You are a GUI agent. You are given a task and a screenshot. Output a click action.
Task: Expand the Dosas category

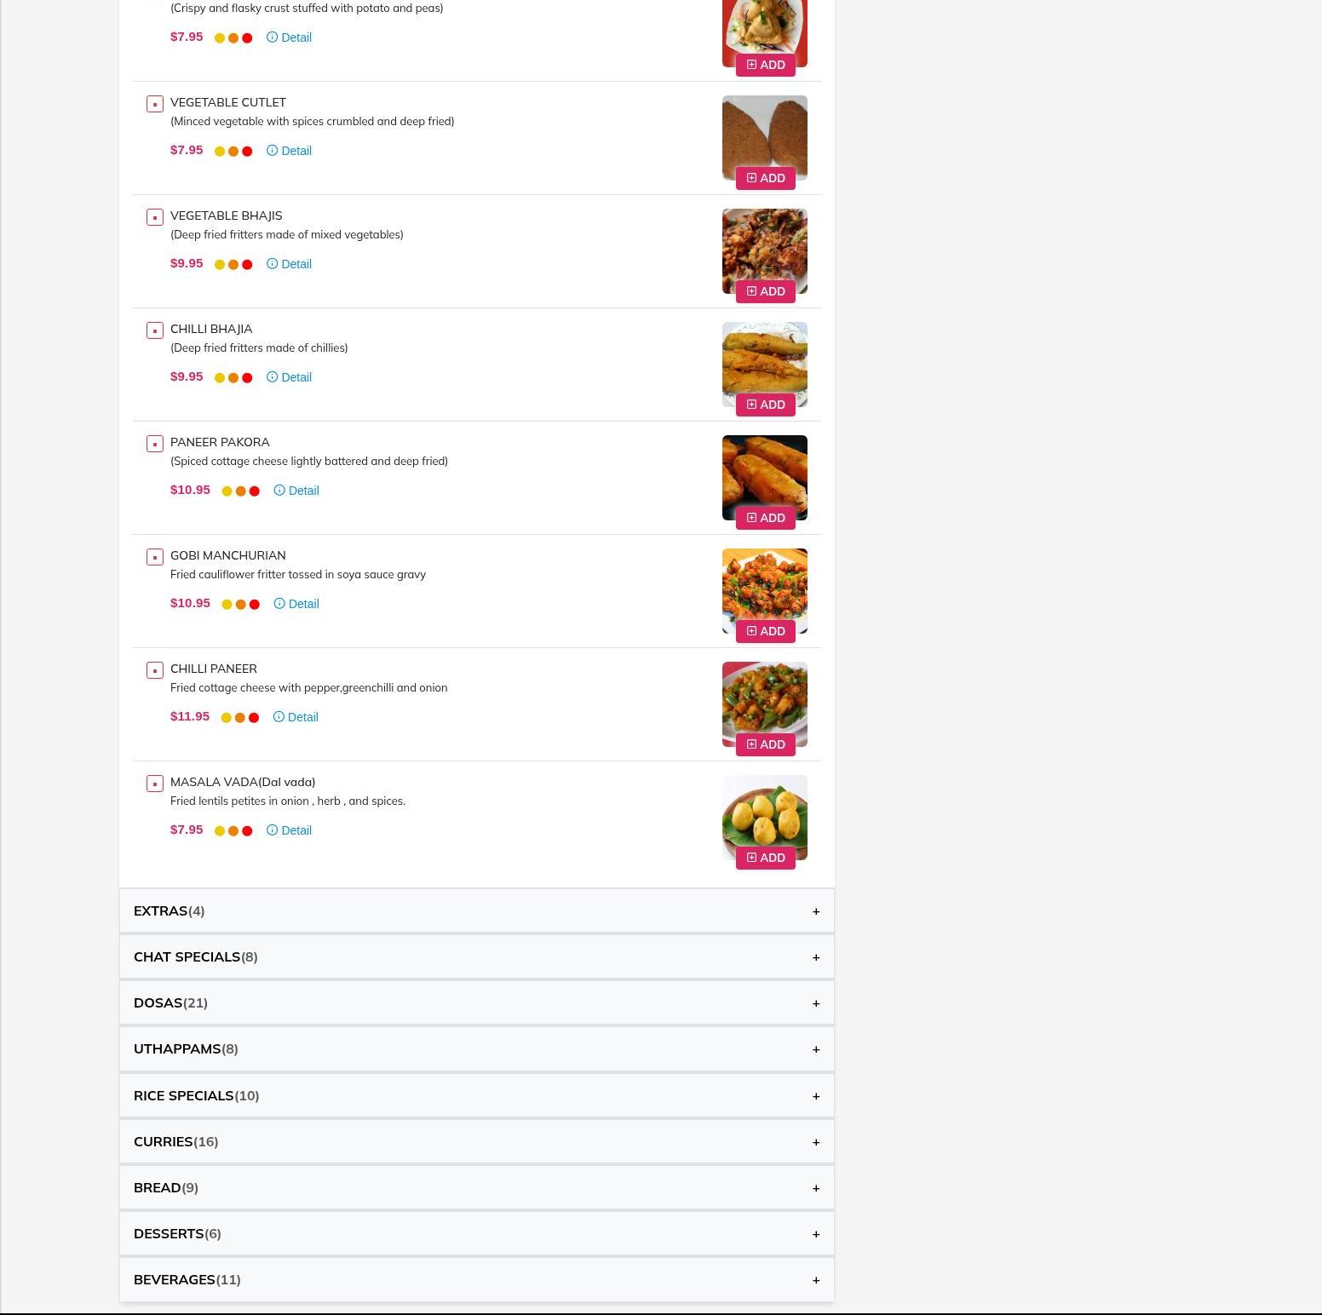tap(477, 1003)
